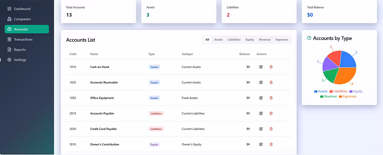Toggle Liabilities legend item in chart
Screen dimensions: 383x155
(338, 91)
